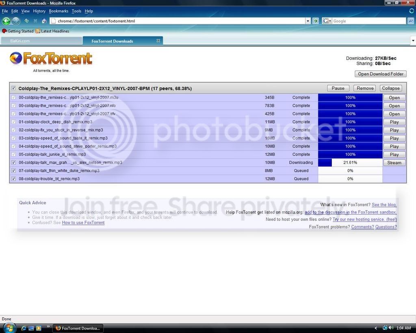Switch to the ElaKiri.com tab
Viewport: 416px width, 333px height.
(42, 41)
